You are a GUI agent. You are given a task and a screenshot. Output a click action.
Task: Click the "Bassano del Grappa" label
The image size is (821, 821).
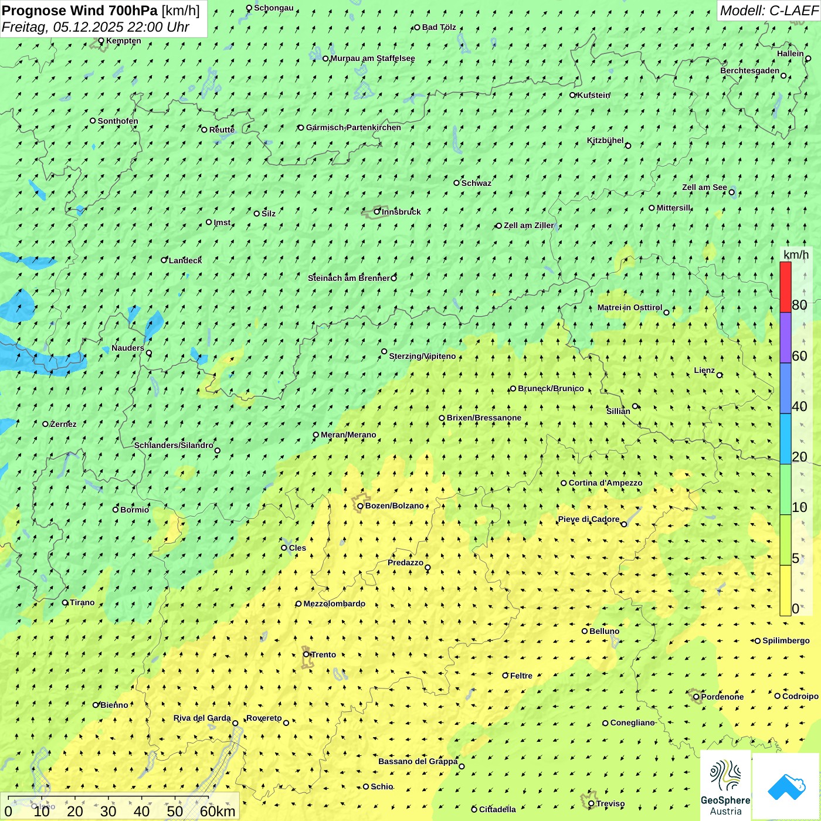[x=418, y=761]
